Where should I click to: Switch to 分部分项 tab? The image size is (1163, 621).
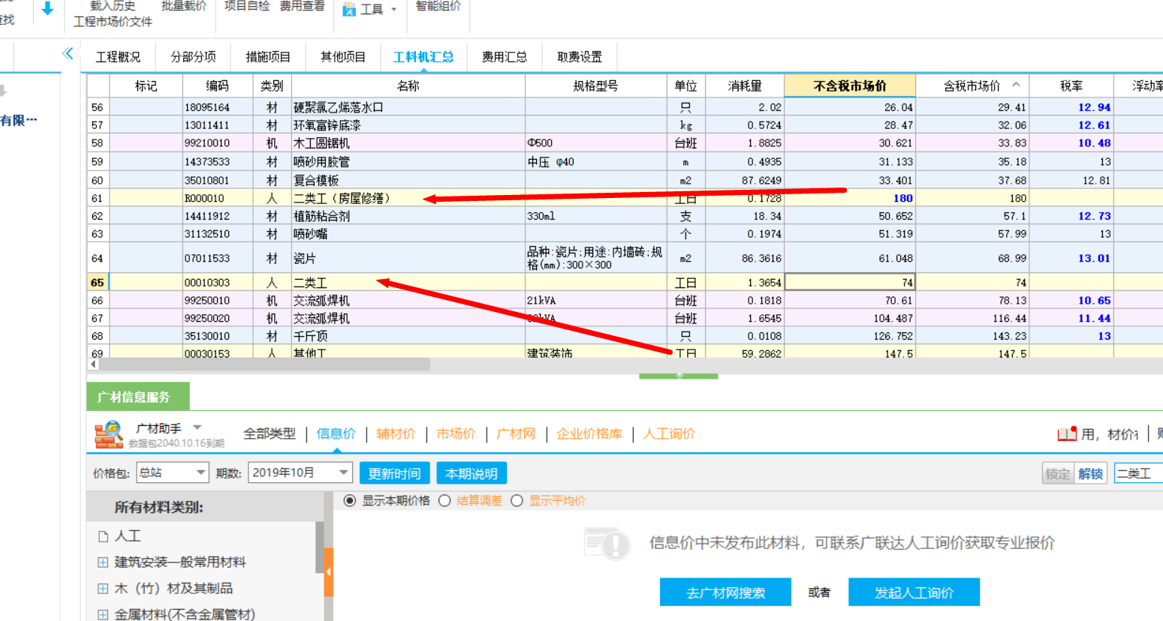[x=193, y=57]
